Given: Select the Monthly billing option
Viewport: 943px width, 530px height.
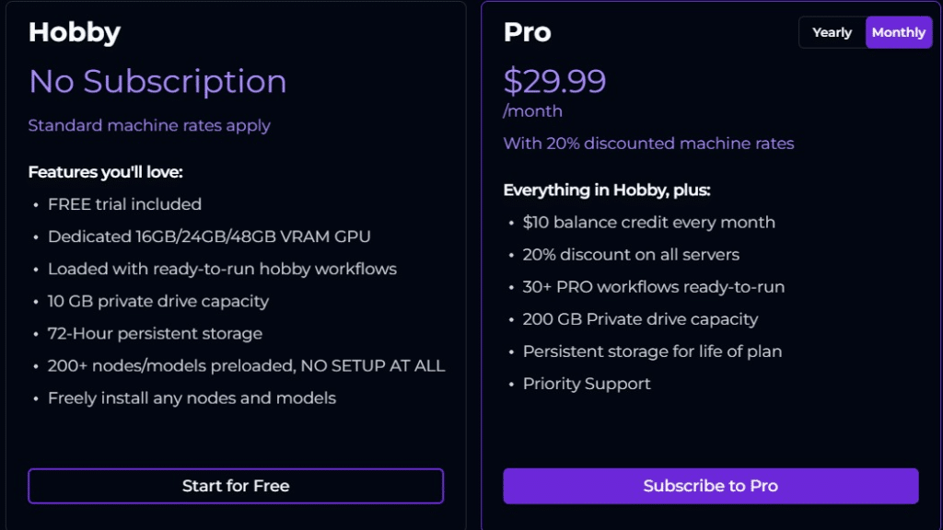Looking at the screenshot, I should pos(899,32).
